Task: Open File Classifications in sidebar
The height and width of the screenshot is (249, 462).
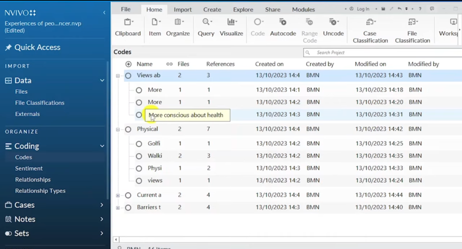Action: (40, 103)
